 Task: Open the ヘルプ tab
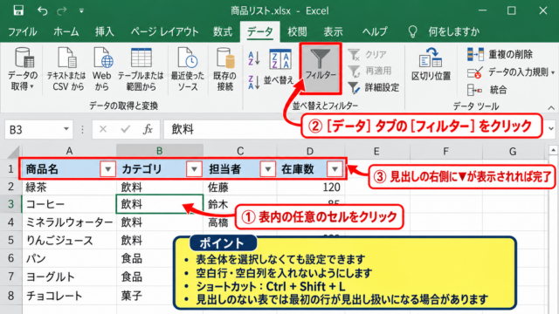(375, 31)
